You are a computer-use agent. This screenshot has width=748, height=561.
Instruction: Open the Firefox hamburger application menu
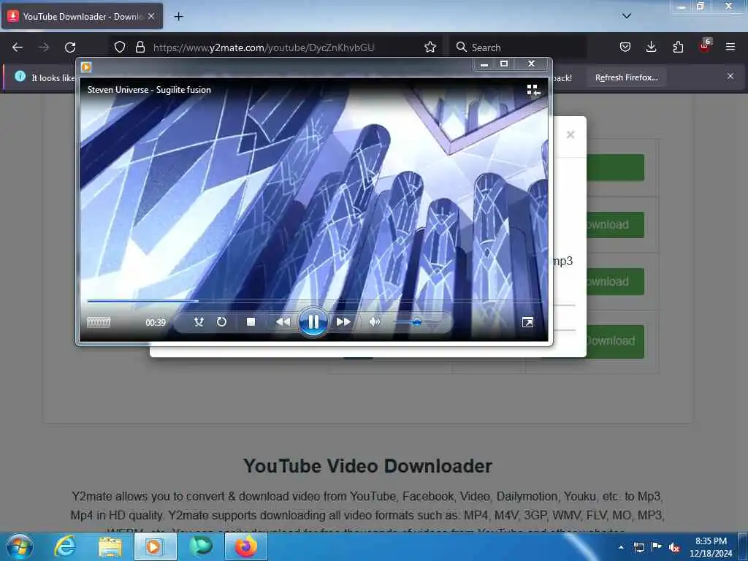tap(730, 47)
